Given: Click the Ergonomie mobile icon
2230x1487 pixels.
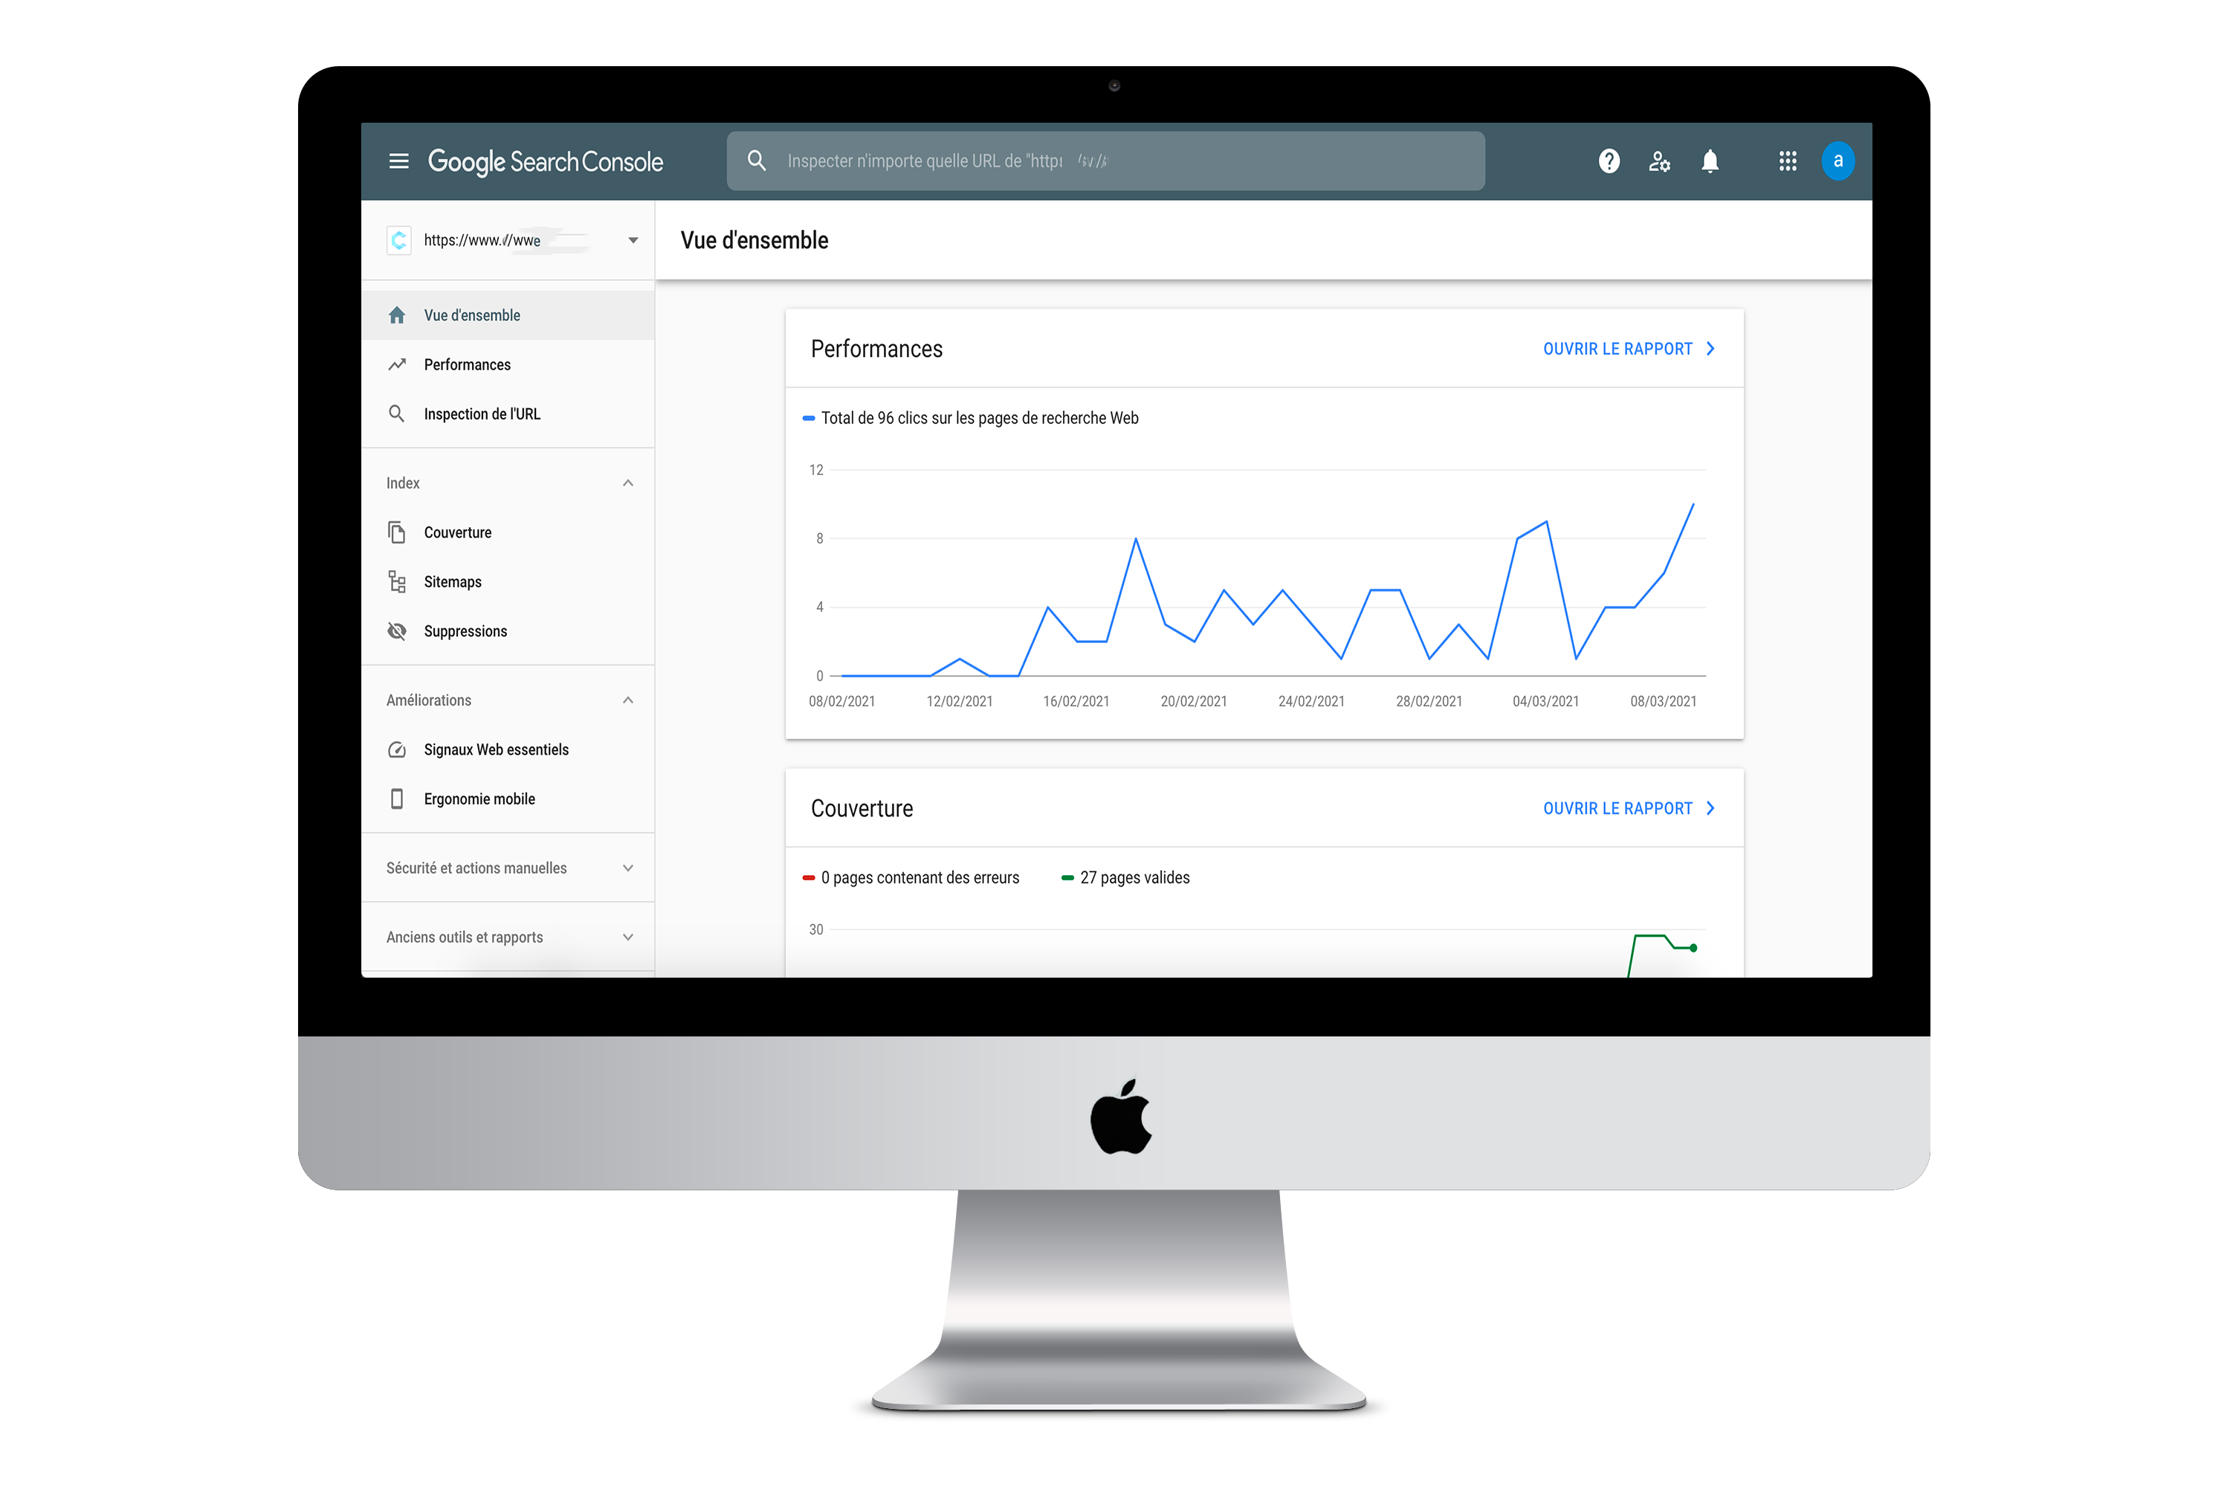Looking at the screenshot, I should click(398, 799).
